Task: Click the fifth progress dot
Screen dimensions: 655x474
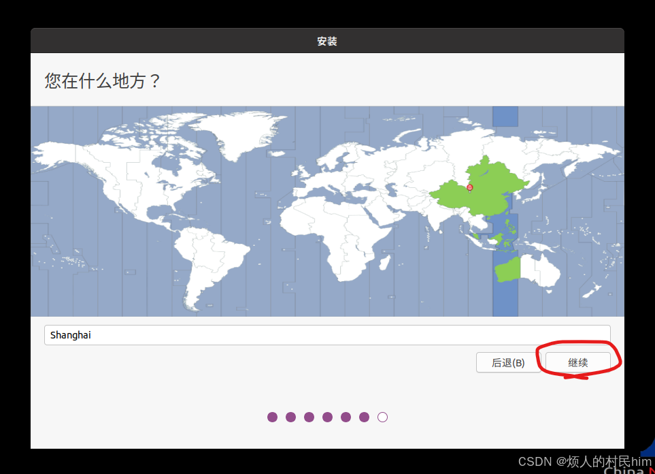Action: (346, 417)
